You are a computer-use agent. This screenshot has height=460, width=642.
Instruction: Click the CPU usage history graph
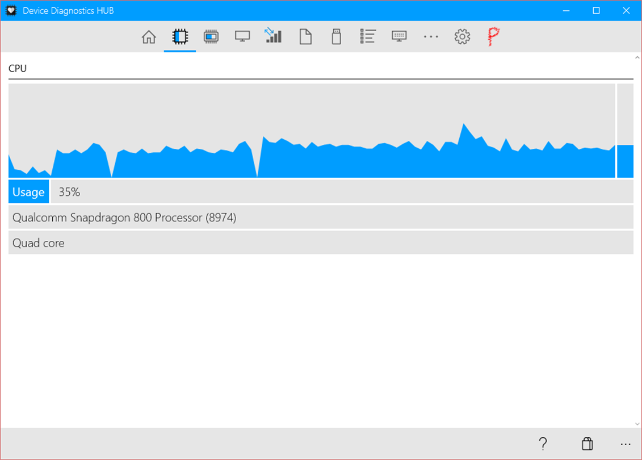[x=312, y=131]
